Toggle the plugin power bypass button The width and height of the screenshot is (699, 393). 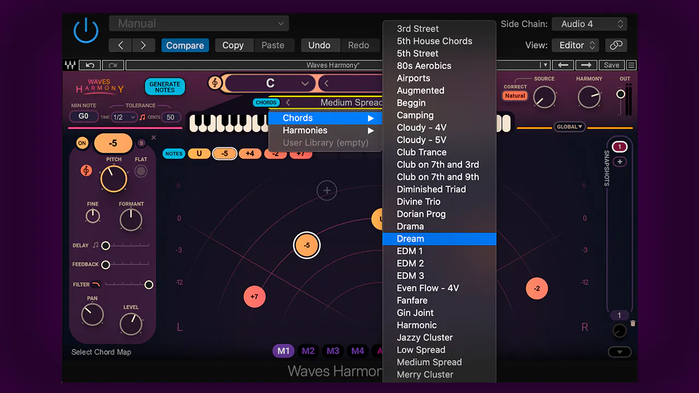(x=86, y=30)
